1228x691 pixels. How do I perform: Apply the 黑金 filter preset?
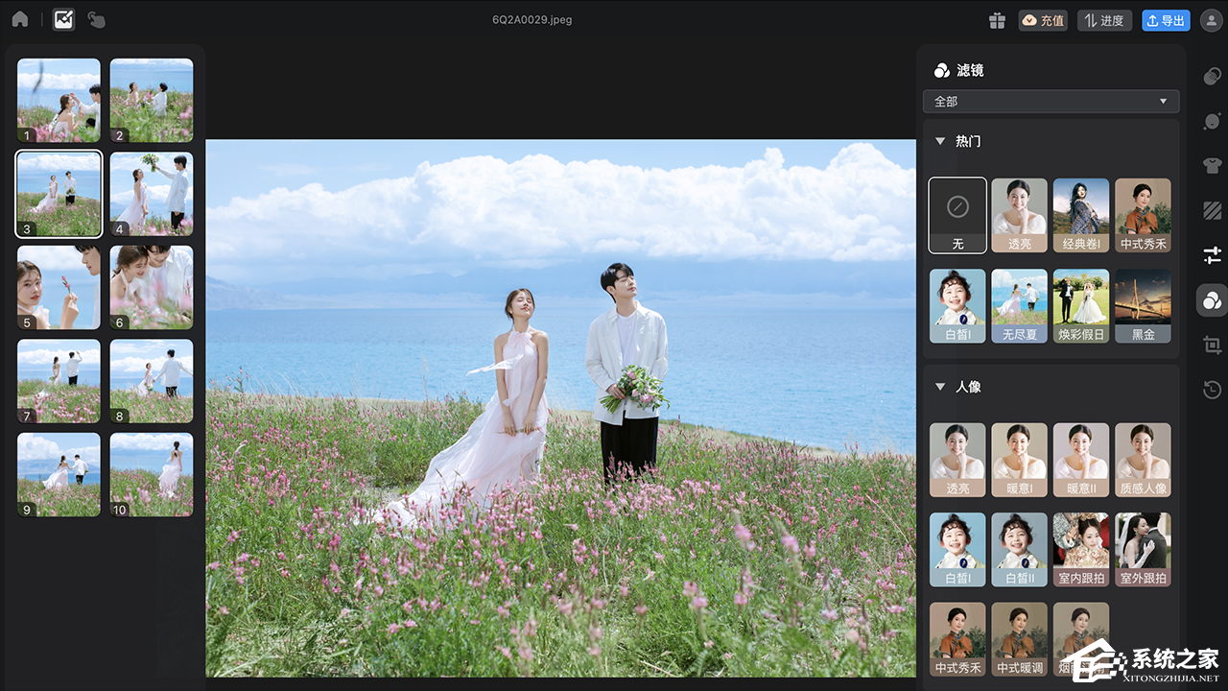click(x=1143, y=305)
